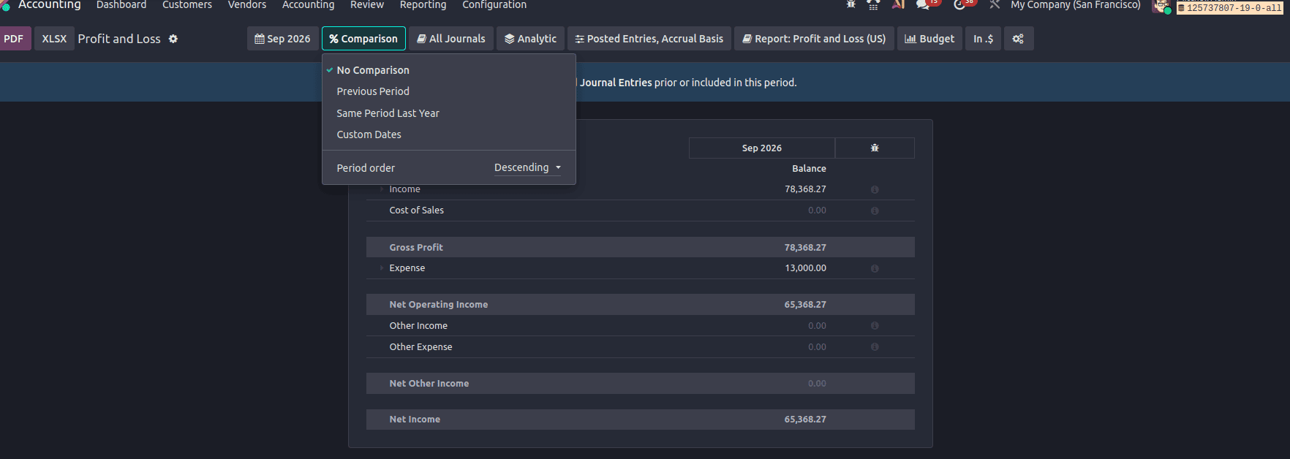Open the debug bug icon in top bar

pos(851,4)
